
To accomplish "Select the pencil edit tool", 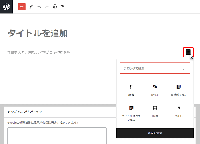I will [x=31, y=6].
